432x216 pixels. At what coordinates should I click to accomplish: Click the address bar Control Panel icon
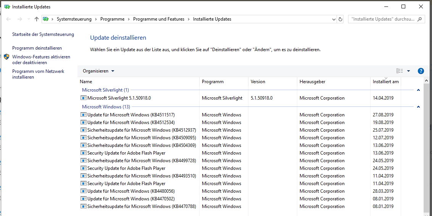coord(46,19)
